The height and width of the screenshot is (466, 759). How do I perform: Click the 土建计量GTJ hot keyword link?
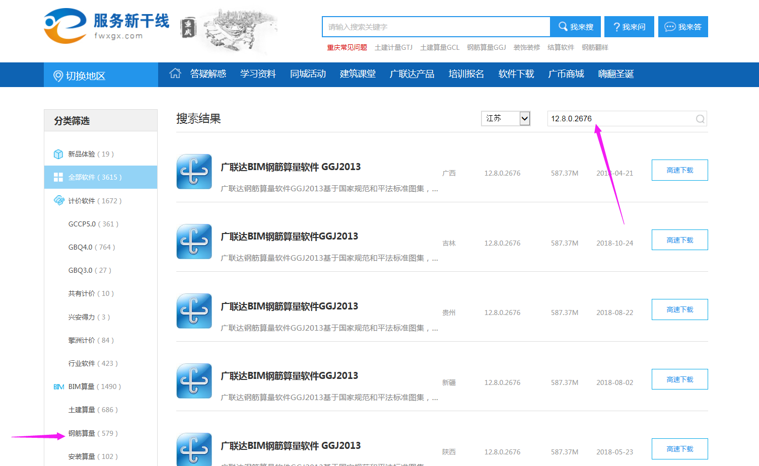[393, 47]
